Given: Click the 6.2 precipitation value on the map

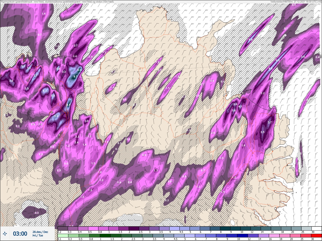Looking at the screenshot, I should click(56, 116).
